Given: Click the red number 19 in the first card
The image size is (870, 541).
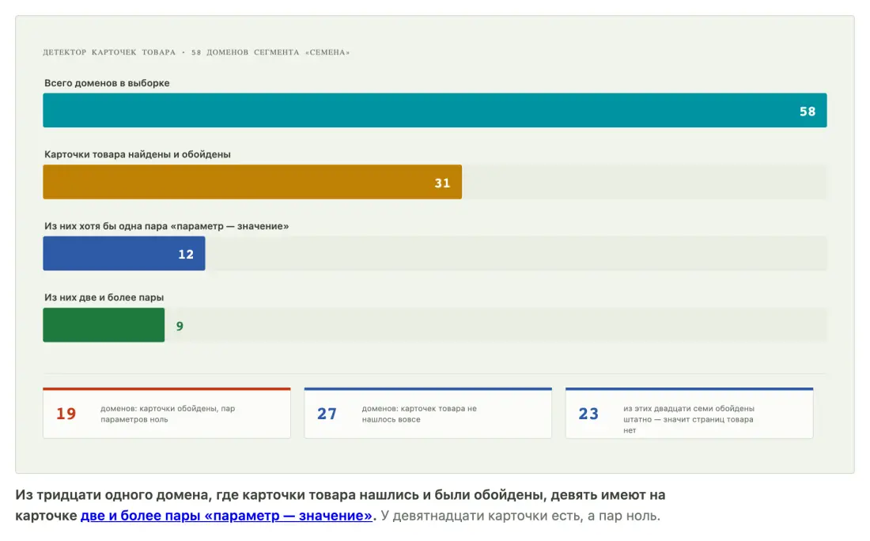Looking at the screenshot, I should tap(66, 414).
